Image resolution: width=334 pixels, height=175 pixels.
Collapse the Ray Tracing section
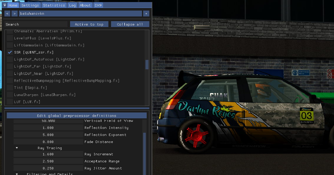(x=17, y=148)
